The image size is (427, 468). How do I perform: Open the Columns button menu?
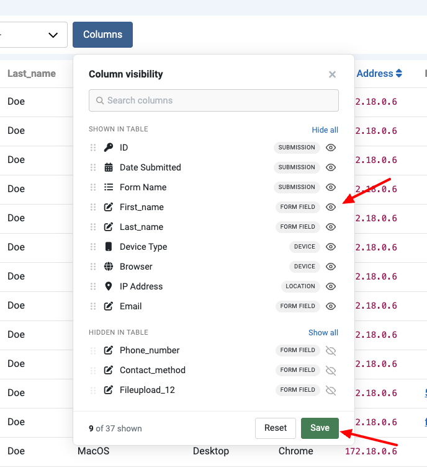[x=102, y=35]
